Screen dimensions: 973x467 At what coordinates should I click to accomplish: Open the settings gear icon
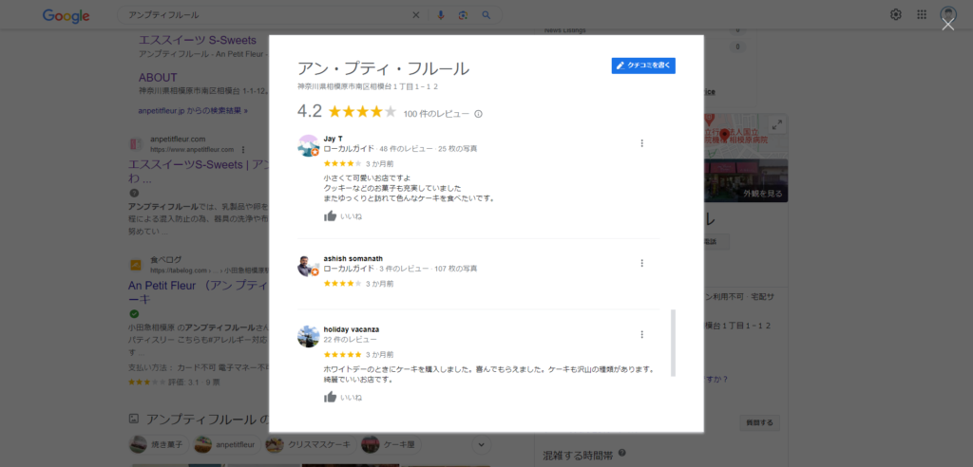click(895, 15)
